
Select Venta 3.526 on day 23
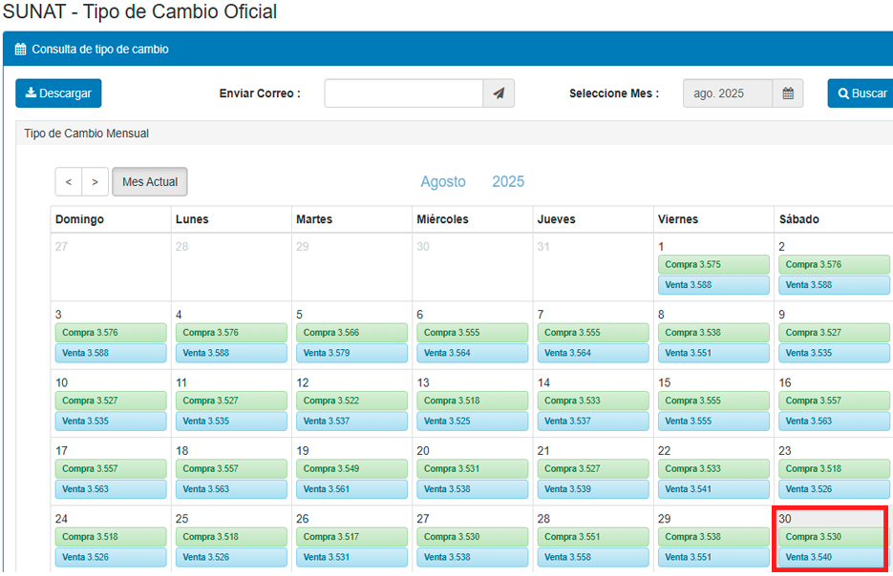834,489
